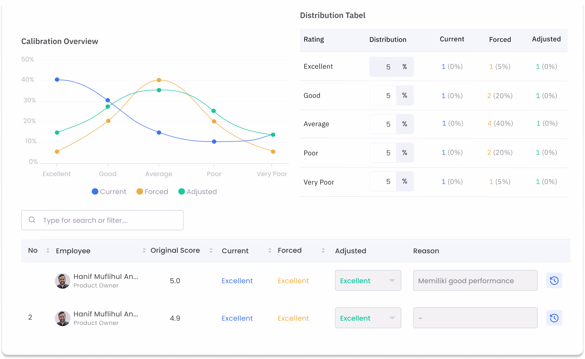The height and width of the screenshot is (359, 585).
Task: Click the Memiliki good performance reason field
Action: tap(475, 281)
